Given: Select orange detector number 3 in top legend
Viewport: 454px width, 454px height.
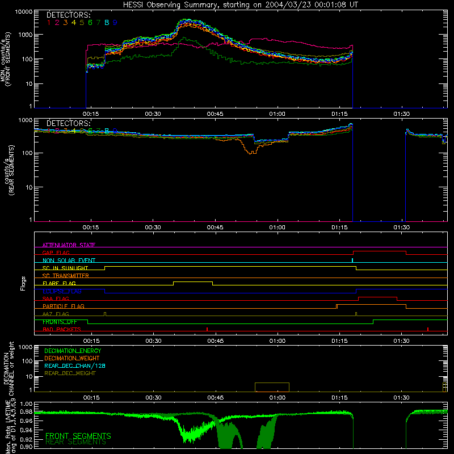Looking at the screenshot, I should tap(65, 23).
